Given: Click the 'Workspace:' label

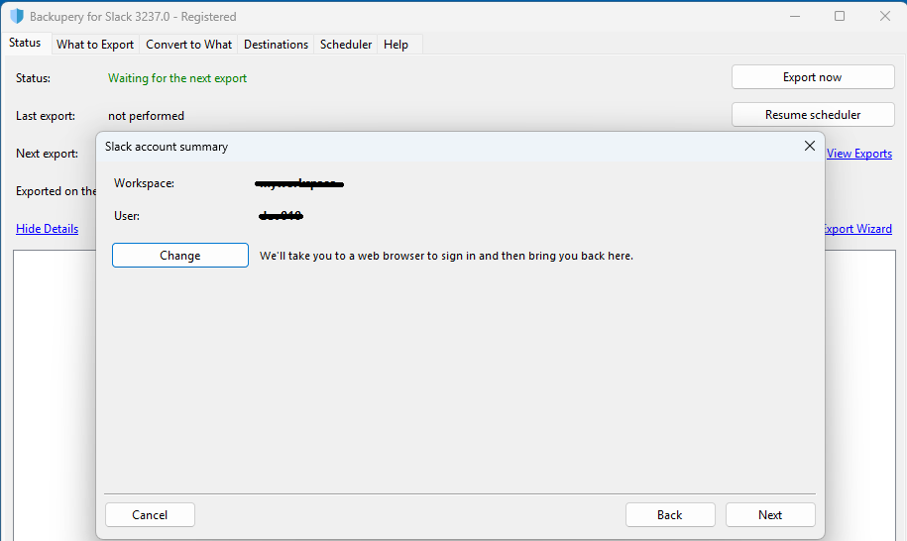Looking at the screenshot, I should pos(144,183).
